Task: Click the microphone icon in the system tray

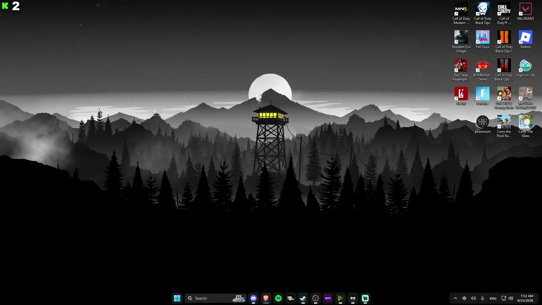Action: pyautogui.click(x=482, y=298)
